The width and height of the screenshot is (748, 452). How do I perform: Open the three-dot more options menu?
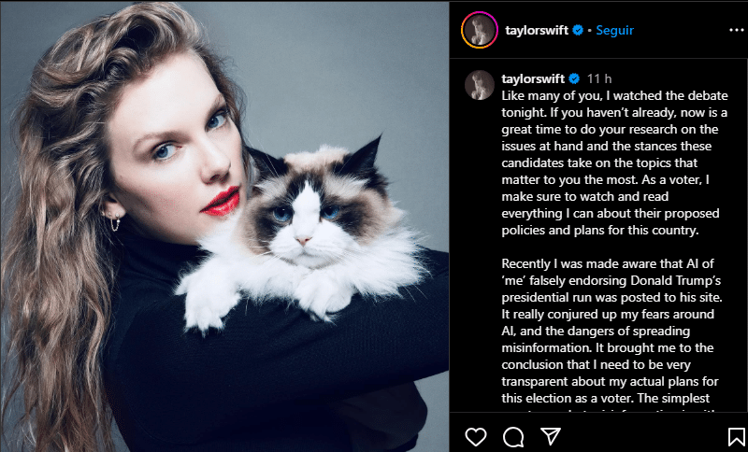click(737, 31)
